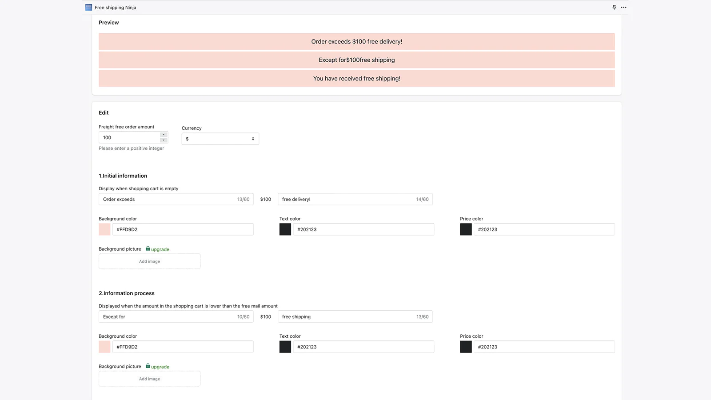The image size is (711, 400).
Task: Open Information process price color swatch
Action: (x=466, y=347)
